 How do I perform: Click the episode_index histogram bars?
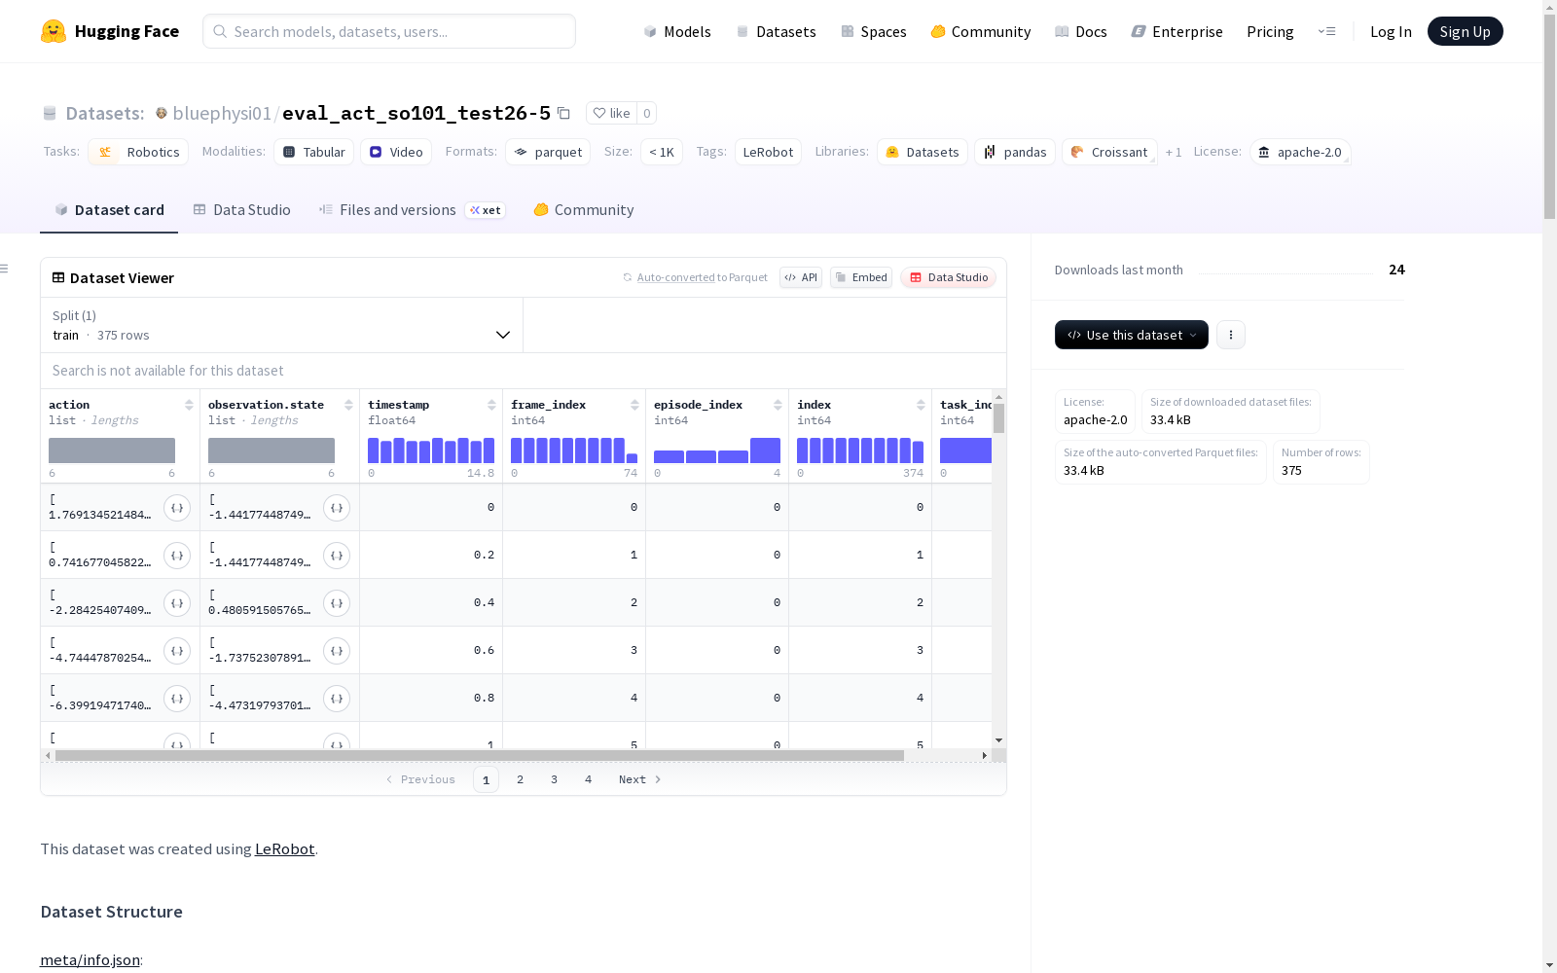(x=717, y=450)
